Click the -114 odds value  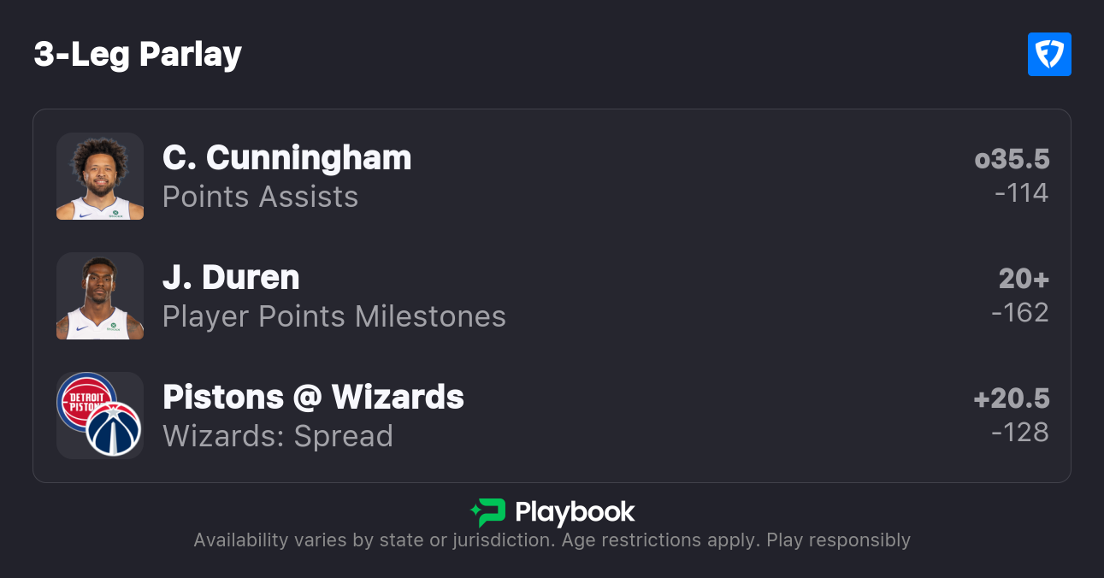(1021, 193)
